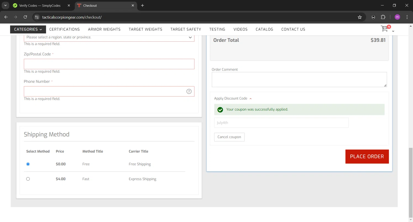
Task: Click the Fast method title text
Action: [x=86, y=179]
